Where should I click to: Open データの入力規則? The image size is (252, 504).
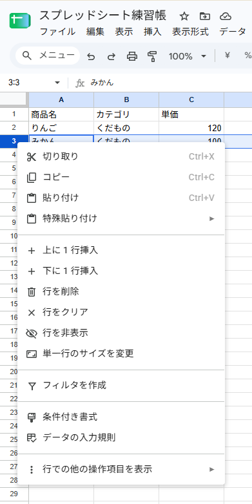click(121, 438)
